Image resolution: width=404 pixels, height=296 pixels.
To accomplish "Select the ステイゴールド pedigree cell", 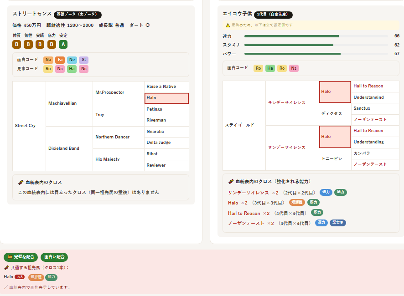I will [x=244, y=125].
